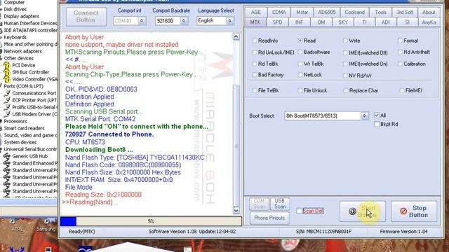Select the NV Rd/Wr option
The width and height of the screenshot is (449, 252).
click(x=345, y=76)
